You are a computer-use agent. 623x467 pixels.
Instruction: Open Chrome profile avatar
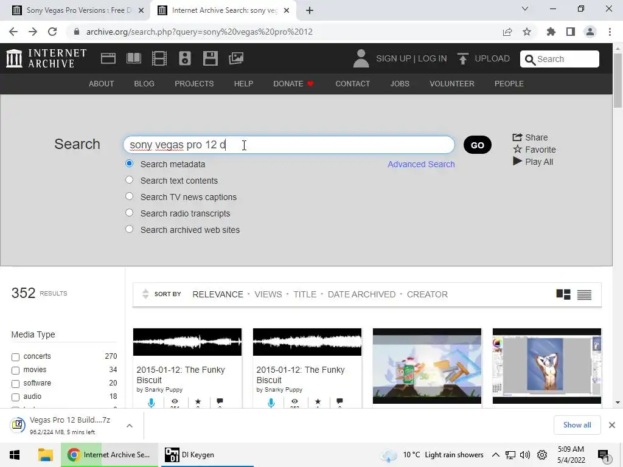(x=590, y=32)
